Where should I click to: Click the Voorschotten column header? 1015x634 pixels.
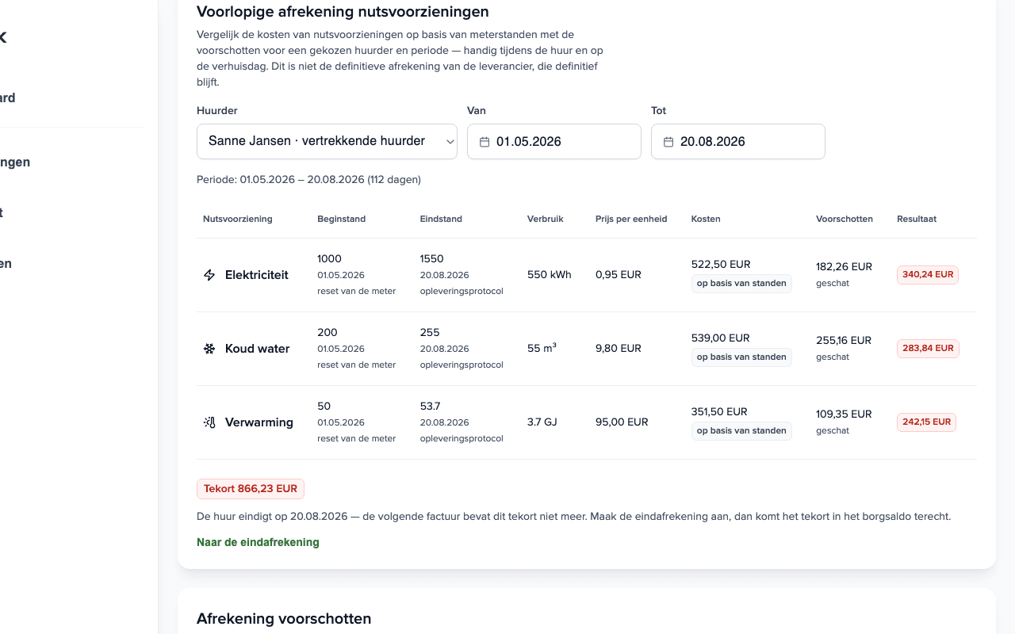coord(845,219)
